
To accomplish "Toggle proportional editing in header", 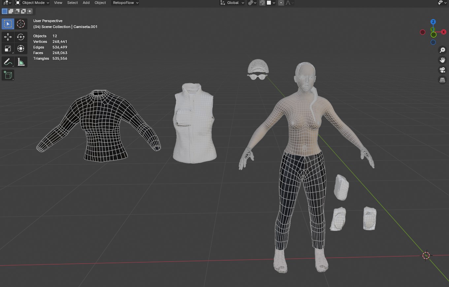I will pos(281,3).
